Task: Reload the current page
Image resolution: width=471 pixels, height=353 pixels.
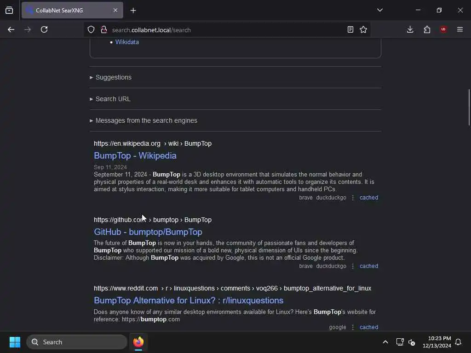Action: (x=44, y=29)
